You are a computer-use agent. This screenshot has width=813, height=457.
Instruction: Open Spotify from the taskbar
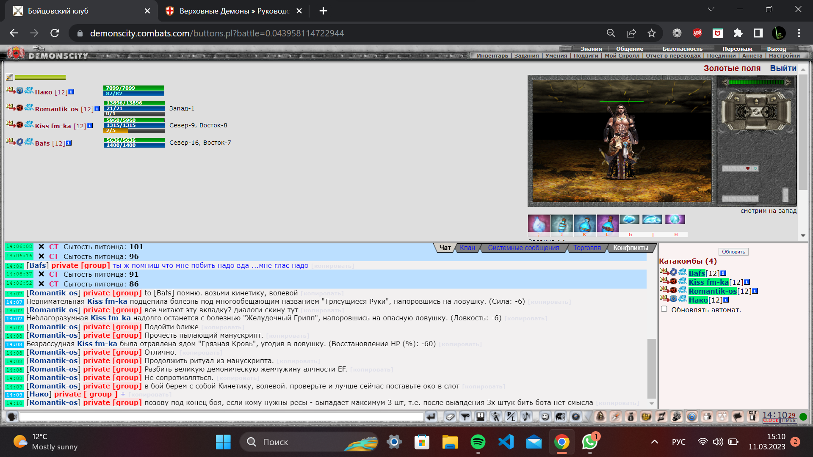478,442
